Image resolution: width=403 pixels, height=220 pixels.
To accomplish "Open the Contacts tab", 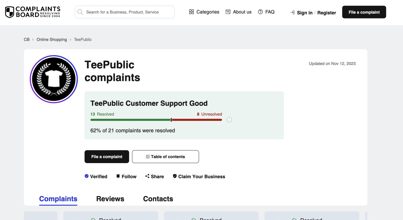I will 158,199.
